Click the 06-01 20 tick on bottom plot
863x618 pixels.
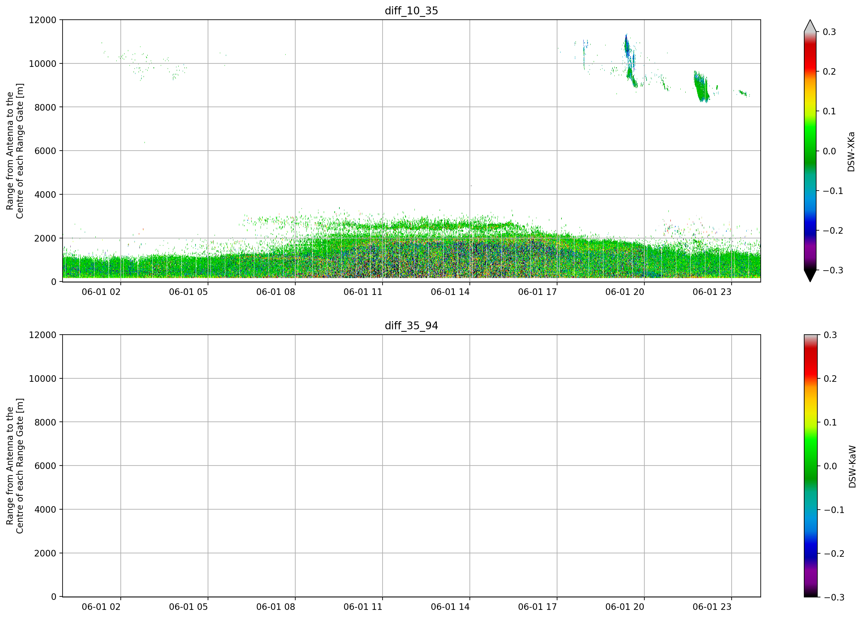point(624,607)
